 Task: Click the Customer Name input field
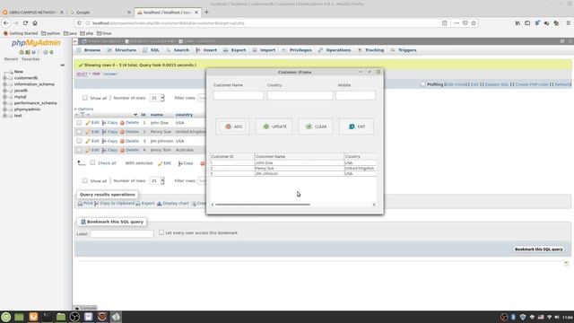(x=239, y=96)
